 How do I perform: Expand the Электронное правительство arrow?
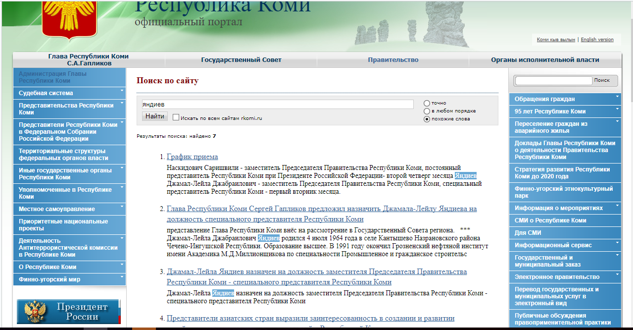(617, 275)
